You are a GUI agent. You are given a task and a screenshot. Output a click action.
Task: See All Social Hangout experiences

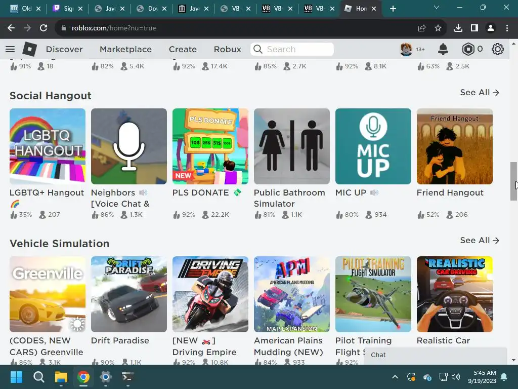pyautogui.click(x=480, y=92)
